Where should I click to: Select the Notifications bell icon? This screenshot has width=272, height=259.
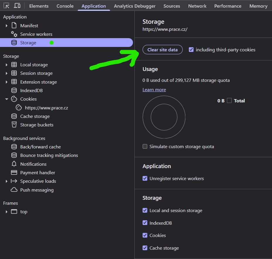tap(14, 164)
